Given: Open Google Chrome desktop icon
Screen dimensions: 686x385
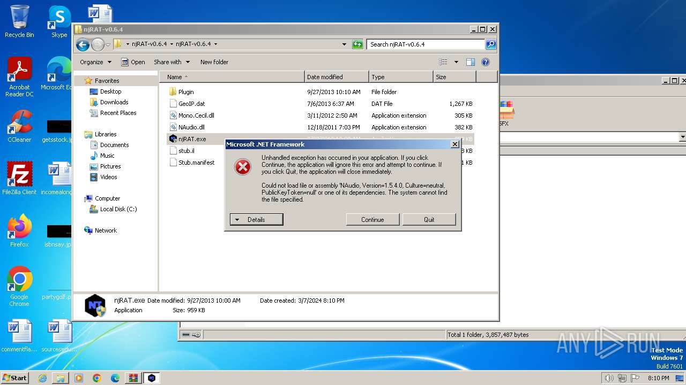Looking at the screenshot, I should [x=19, y=286].
